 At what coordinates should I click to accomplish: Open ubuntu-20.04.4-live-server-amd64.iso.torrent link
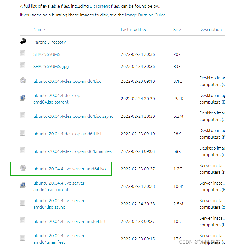coord(59,186)
